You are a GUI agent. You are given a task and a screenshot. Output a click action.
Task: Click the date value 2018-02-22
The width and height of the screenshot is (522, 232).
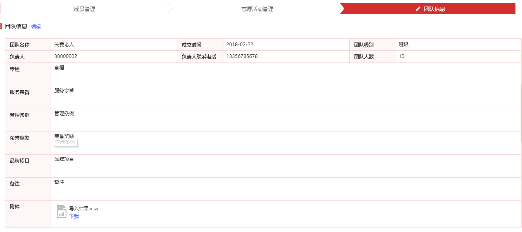click(x=240, y=45)
